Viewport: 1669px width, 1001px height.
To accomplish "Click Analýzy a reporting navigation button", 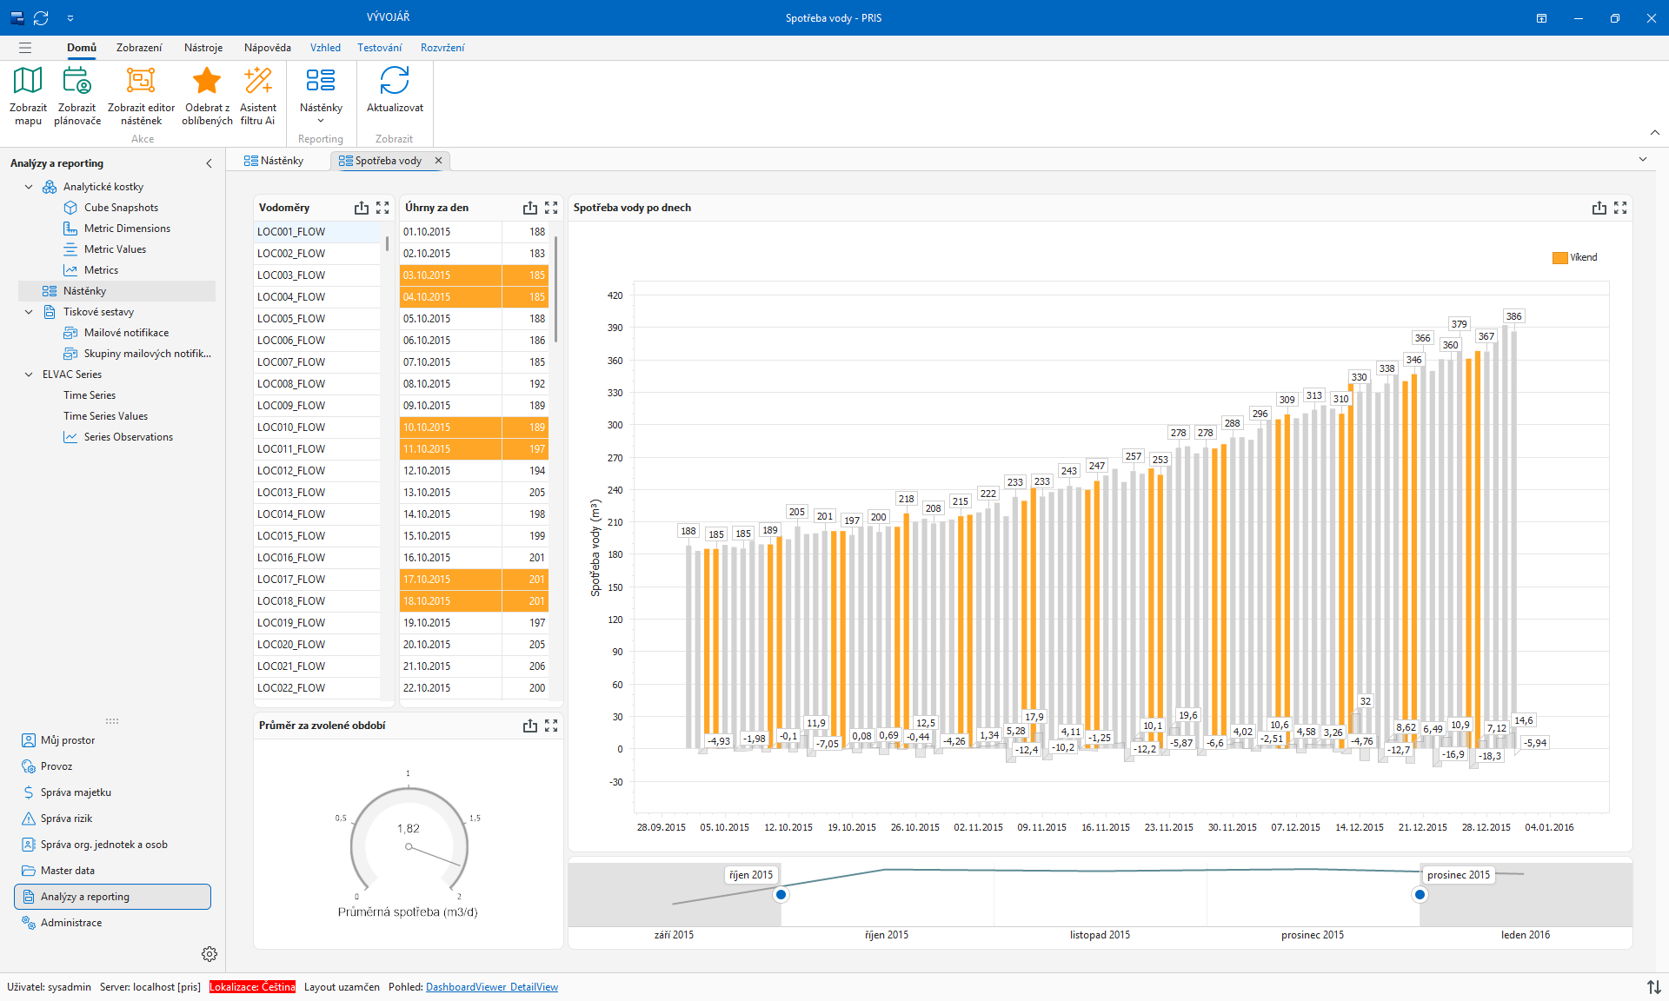I will tap(113, 897).
